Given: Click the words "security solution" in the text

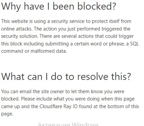Looking at the screenshot, I should (20, 36).
